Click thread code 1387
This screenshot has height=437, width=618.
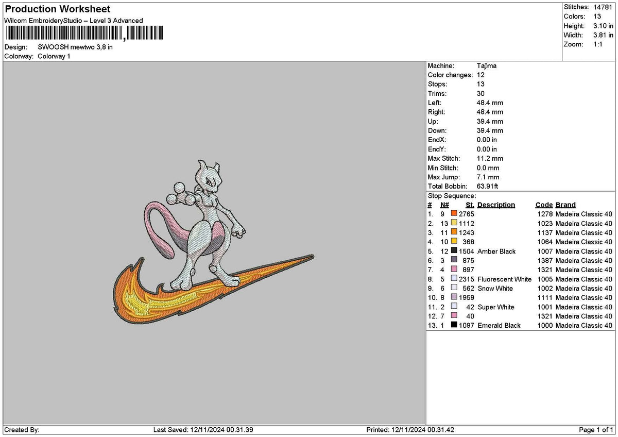pos(545,260)
